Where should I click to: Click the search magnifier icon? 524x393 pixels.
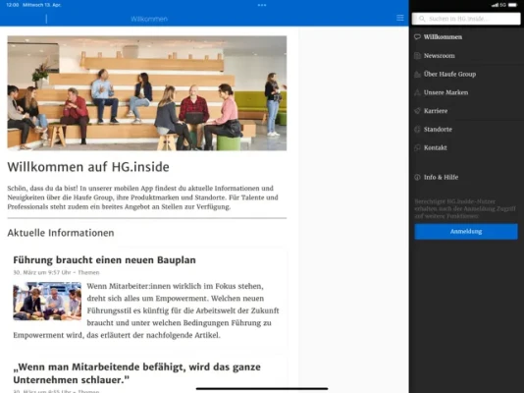(x=422, y=19)
